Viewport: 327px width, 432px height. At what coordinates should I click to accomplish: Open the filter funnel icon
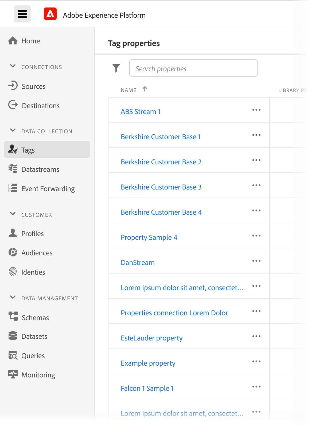coord(116,68)
